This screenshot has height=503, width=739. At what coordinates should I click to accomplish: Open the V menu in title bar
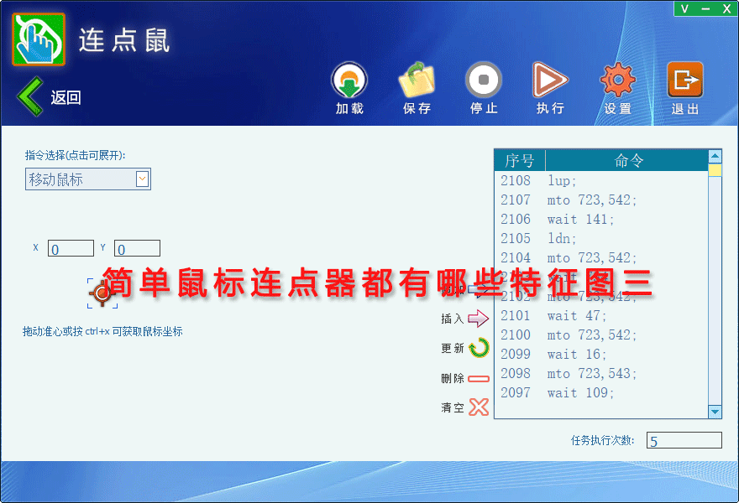684,8
